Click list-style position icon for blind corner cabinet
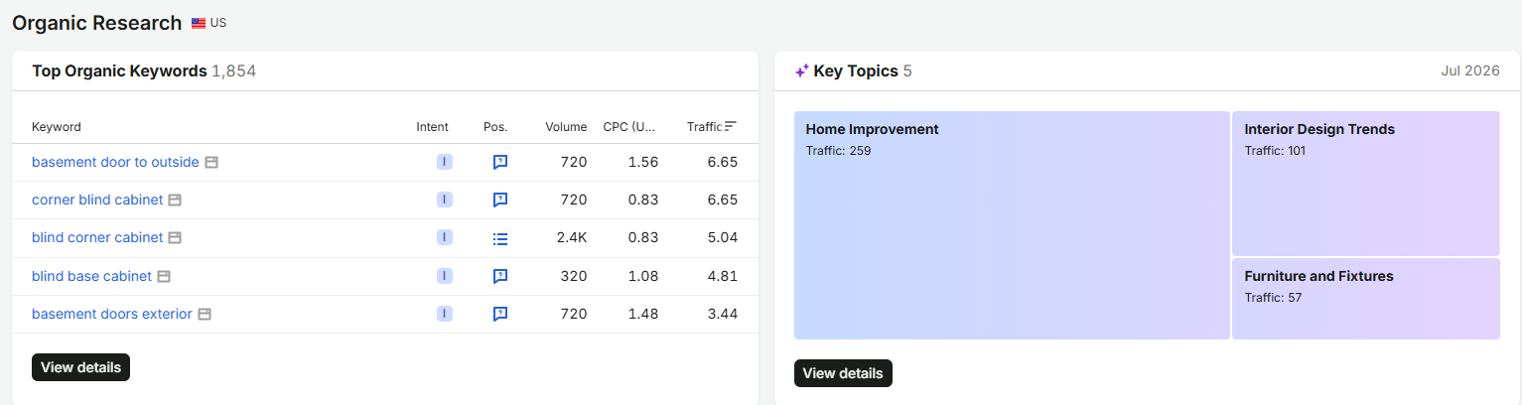 pyautogui.click(x=500, y=238)
